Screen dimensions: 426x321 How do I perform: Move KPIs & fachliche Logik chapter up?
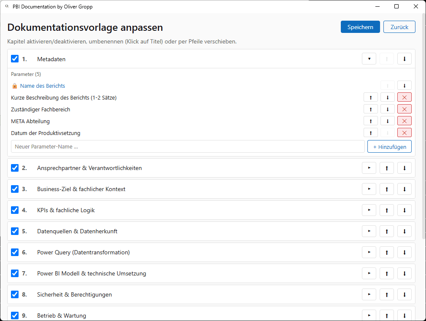pyautogui.click(x=387, y=210)
